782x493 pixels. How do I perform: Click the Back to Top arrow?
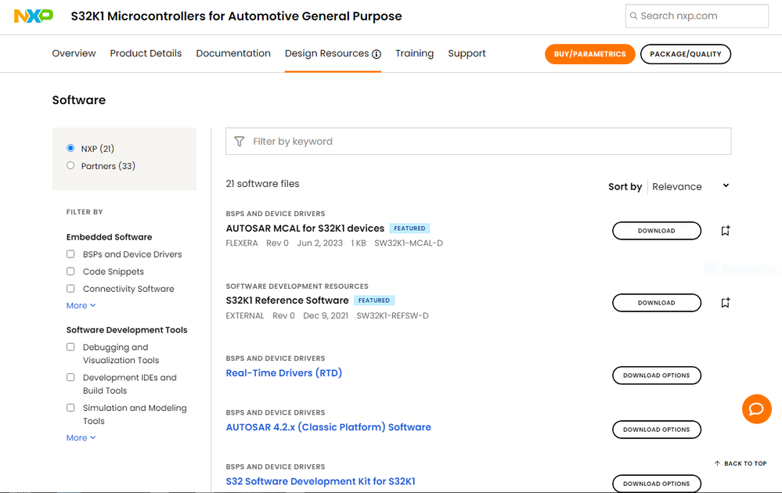[x=718, y=463]
